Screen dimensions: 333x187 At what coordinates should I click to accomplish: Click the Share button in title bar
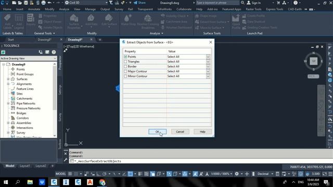point(139,3)
